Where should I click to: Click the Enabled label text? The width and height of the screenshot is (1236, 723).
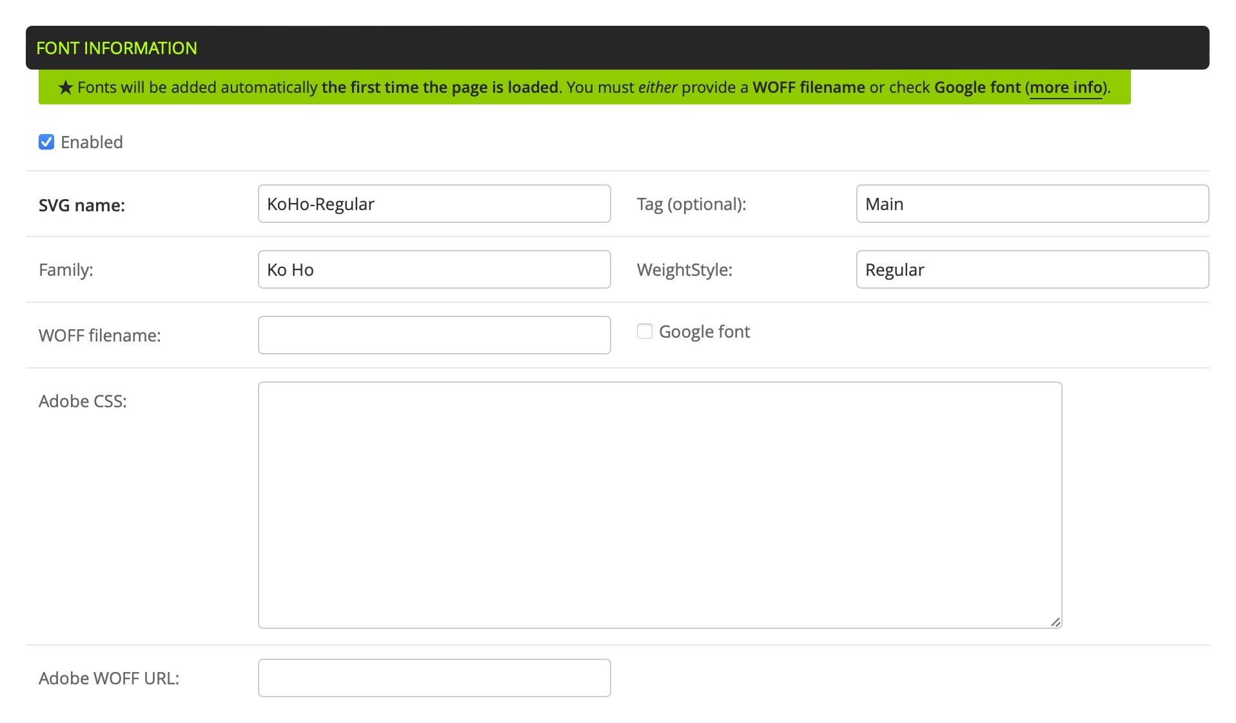(x=92, y=142)
